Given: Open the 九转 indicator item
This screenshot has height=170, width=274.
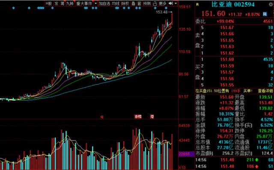Looking at the screenshot, I should click(70, 3).
